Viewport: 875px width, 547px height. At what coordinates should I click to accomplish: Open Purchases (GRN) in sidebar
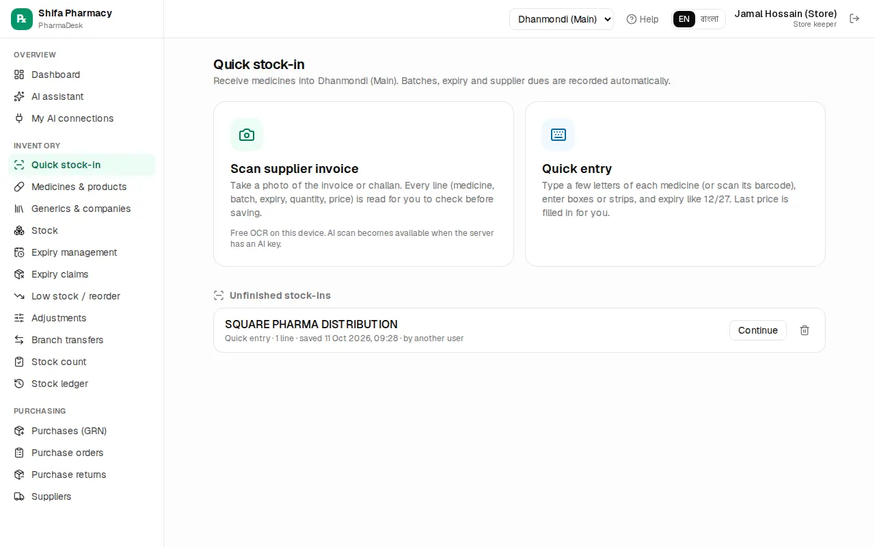click(x=82, y=431)
